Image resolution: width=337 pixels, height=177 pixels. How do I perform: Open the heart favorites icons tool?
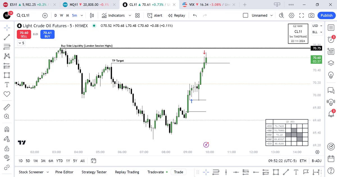coord(7,94)
